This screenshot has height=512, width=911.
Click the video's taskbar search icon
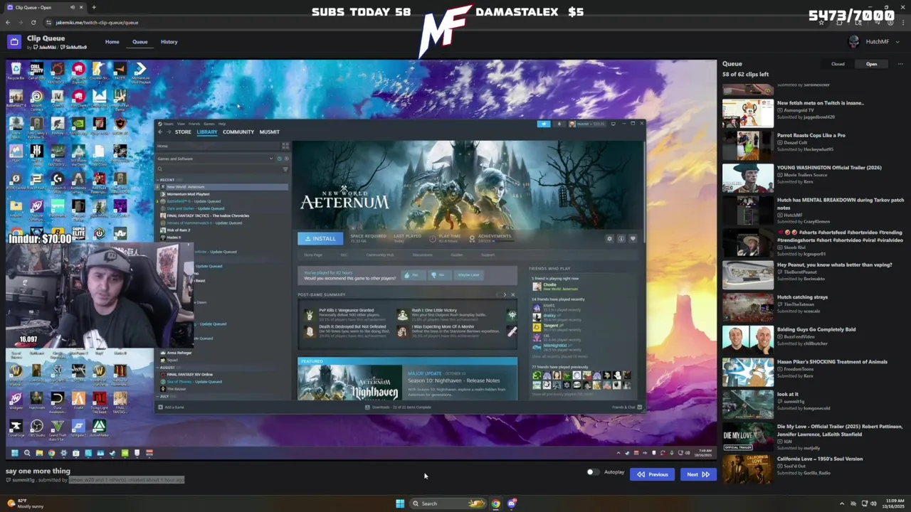pyautogui.click(x=27, y=453)
